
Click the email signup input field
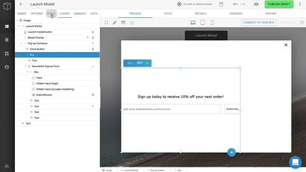coord(171,109)
